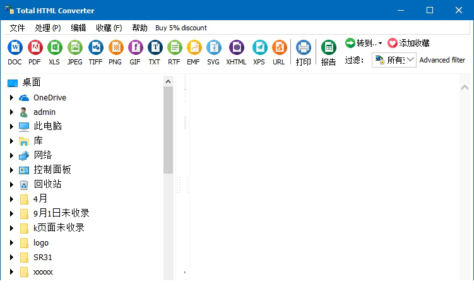
Task: Click folder tree scrollbar thumb
Action: pos(168,130)
